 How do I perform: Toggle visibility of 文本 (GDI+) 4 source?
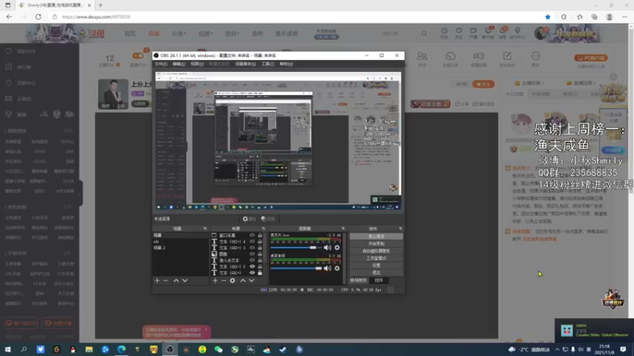click(x=252, y=241)
